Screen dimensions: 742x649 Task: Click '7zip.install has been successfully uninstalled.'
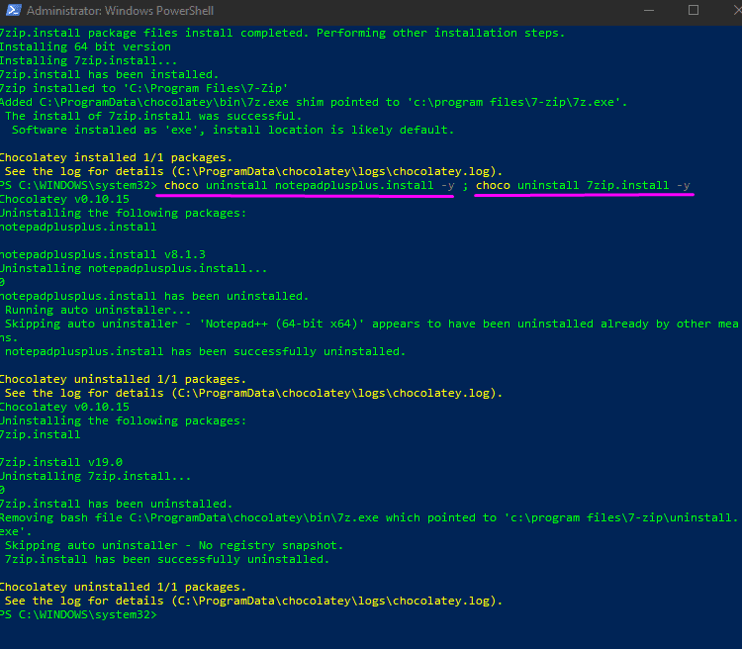tap(167, 560)
